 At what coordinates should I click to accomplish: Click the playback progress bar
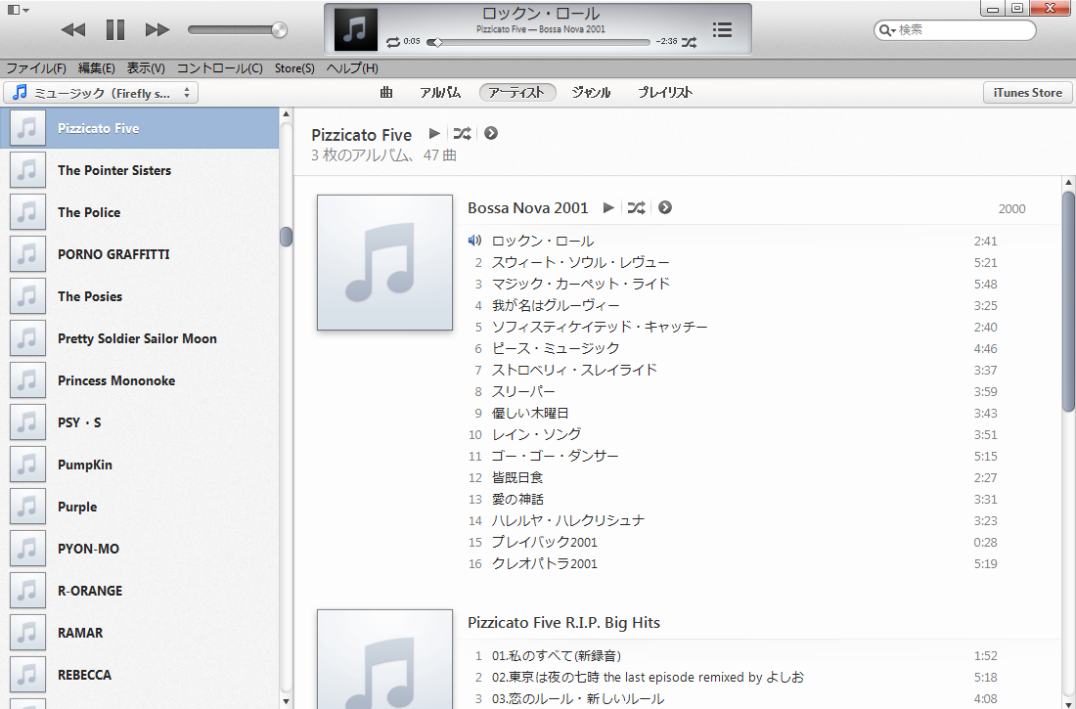point(538,42)
